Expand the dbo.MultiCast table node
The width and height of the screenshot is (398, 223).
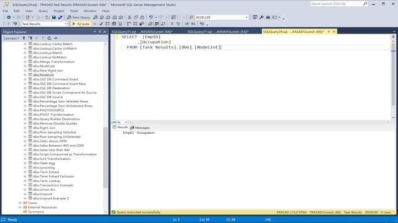tap(25, 66)
